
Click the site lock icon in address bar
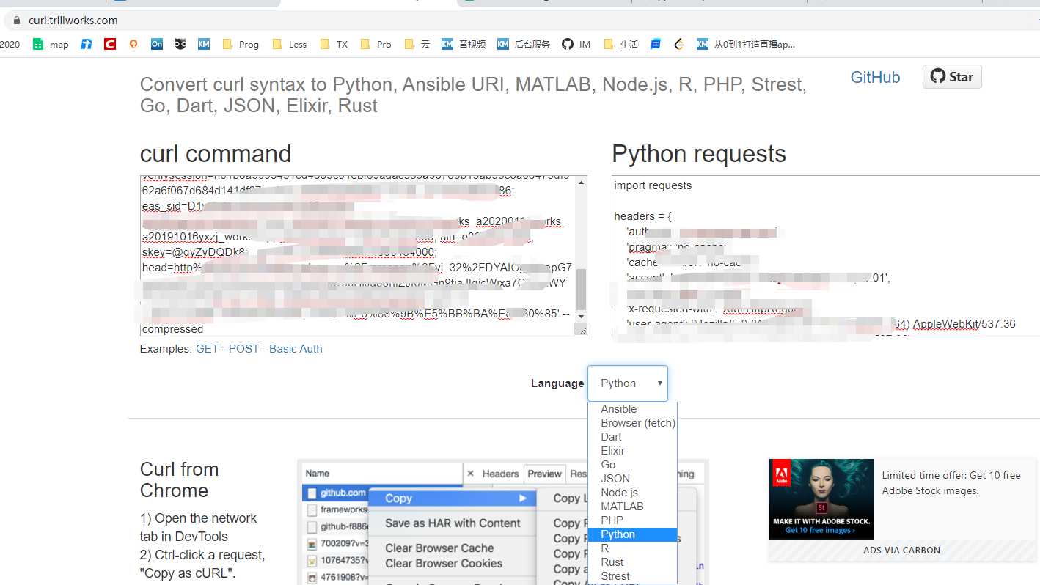click(17, 21)
